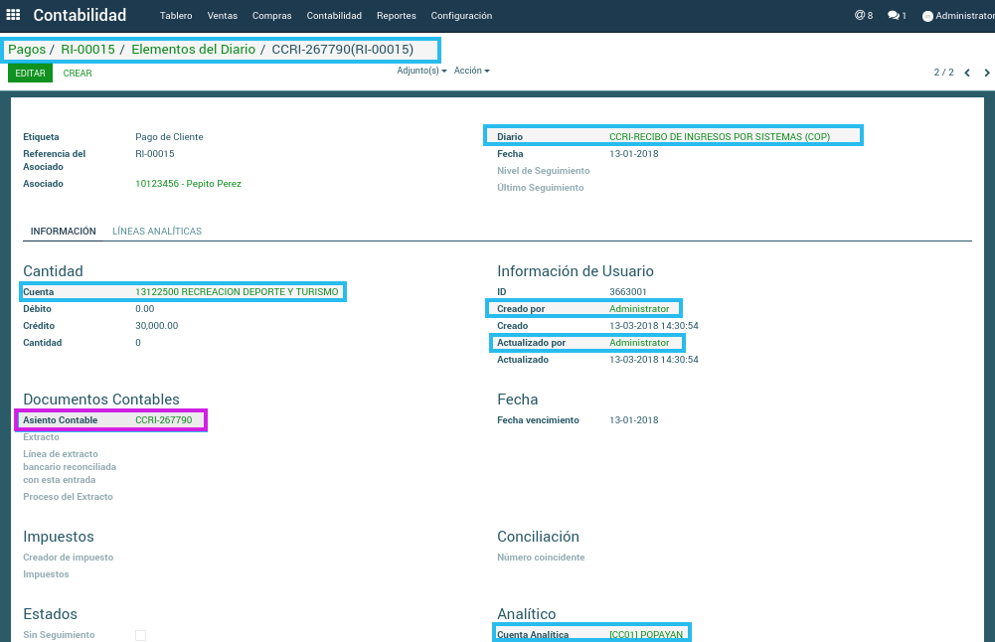
Task: Go to next record arrow
Action: tap(986, 73)
